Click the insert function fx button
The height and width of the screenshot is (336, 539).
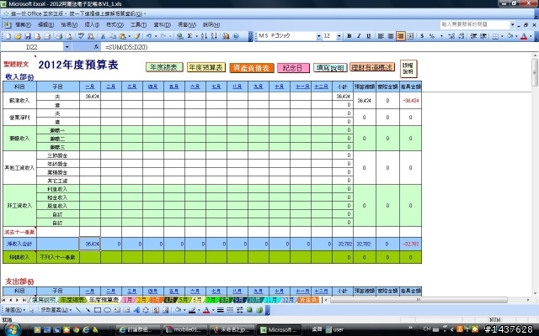tap(96, 47)
